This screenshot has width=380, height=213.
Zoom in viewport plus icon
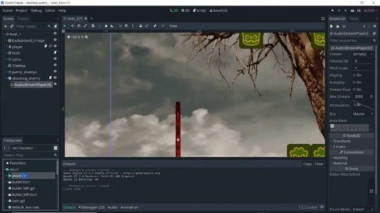(86, 37)
